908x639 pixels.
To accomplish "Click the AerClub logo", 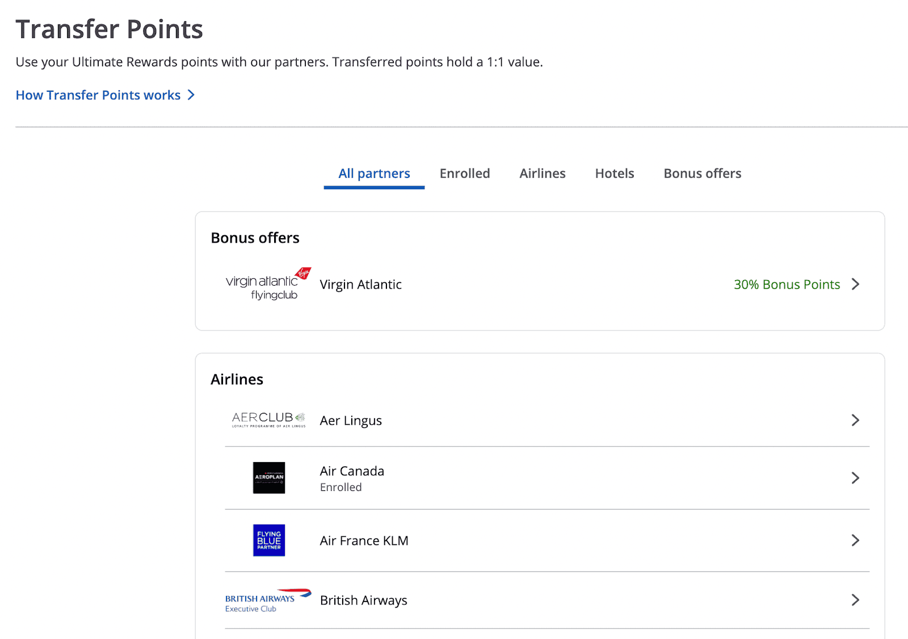I will pos(268,420).
